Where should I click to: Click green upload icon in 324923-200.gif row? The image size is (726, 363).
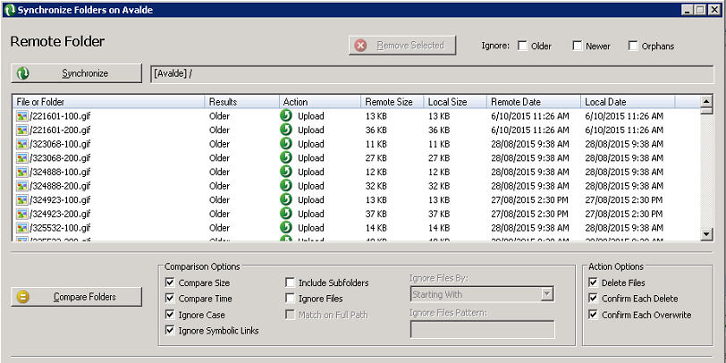(286, 213)
